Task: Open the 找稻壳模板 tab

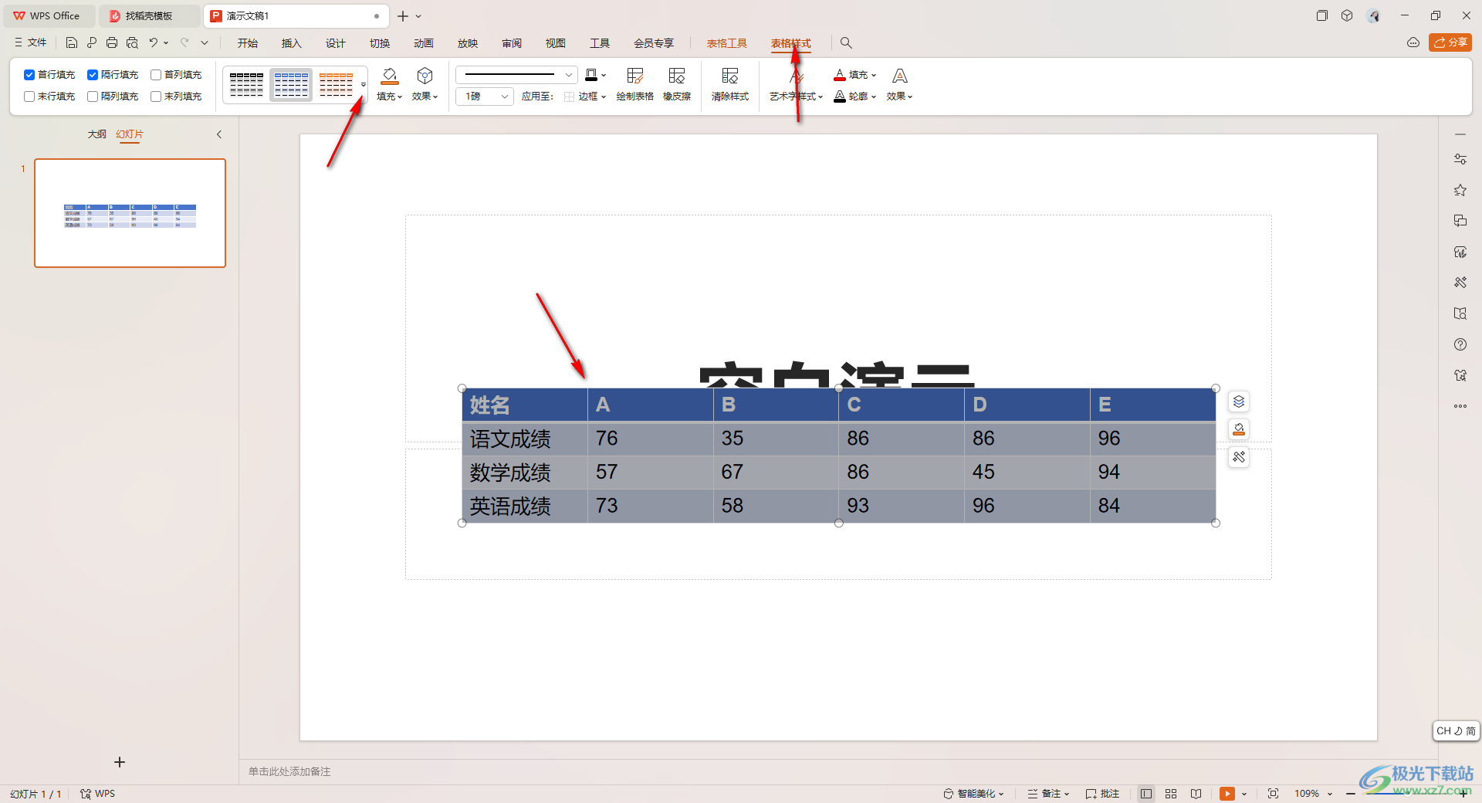Action: [x=149, y=16]
